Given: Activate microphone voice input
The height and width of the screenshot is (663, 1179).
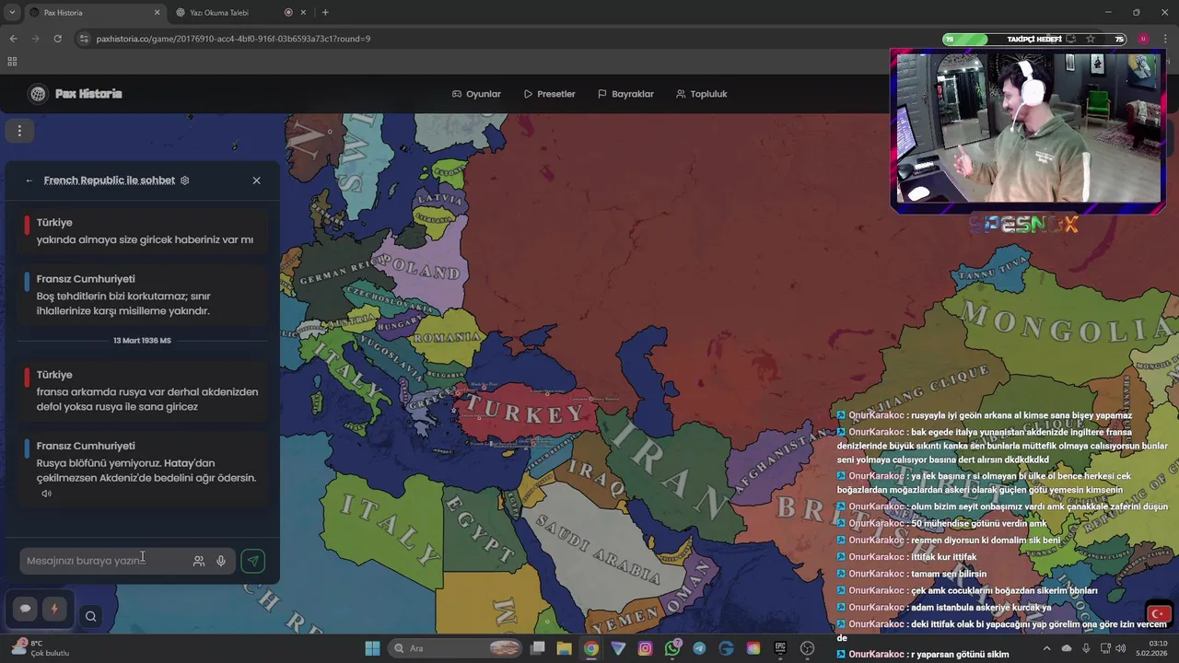Looking at the screenshot, I should coord(221,561).
